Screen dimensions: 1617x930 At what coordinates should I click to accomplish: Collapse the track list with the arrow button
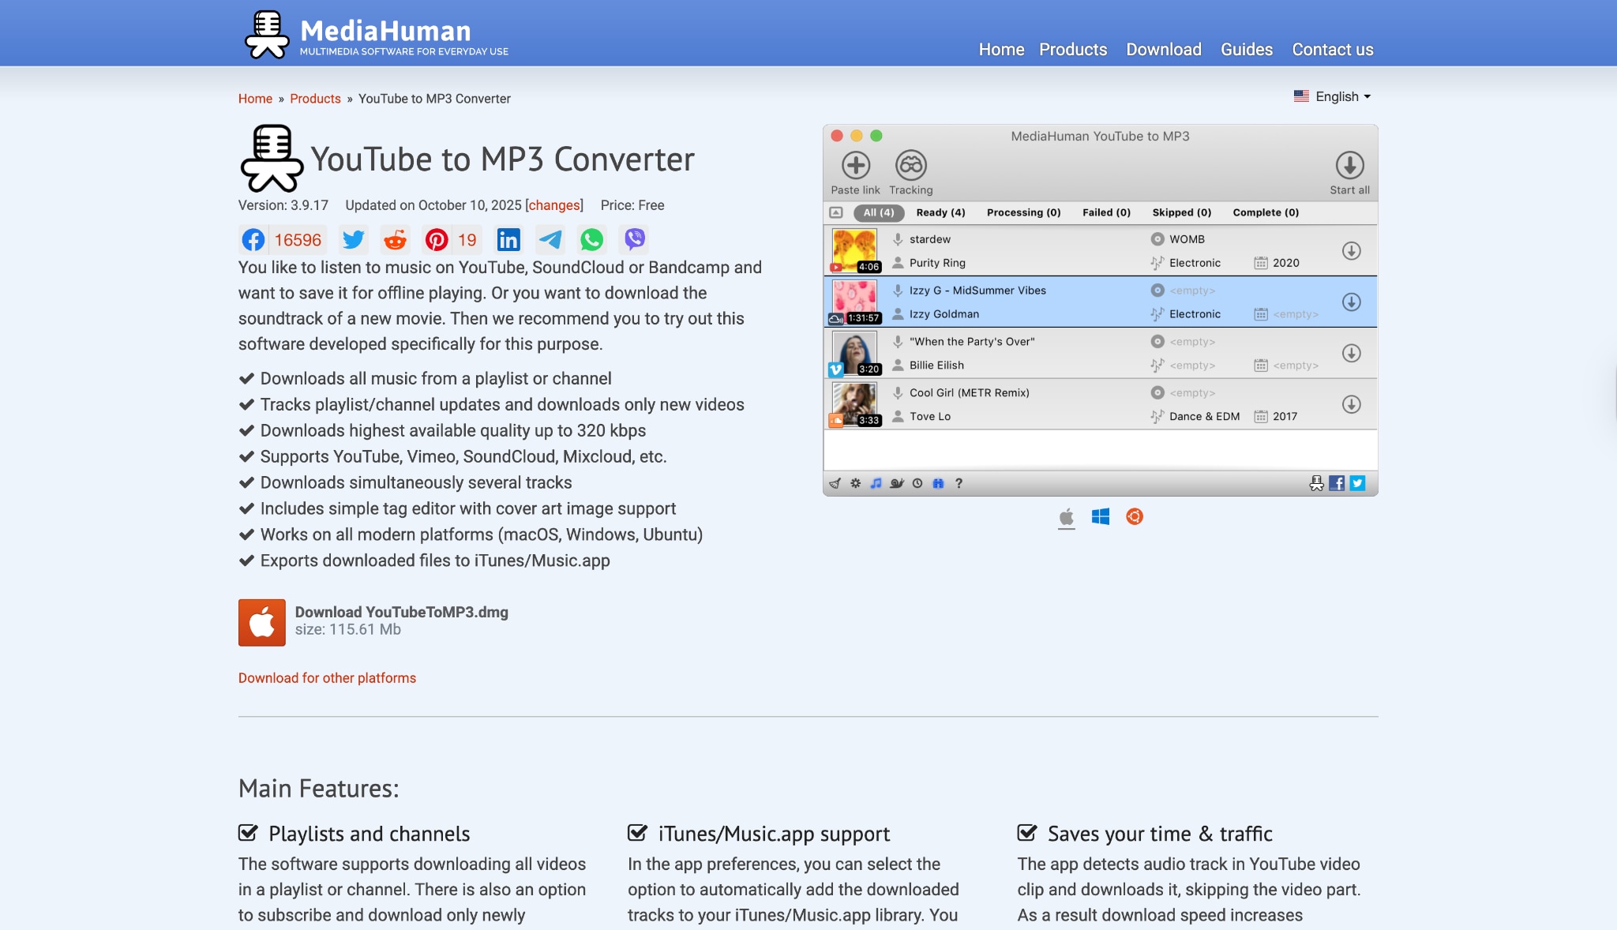pyautogui.click(x=835, y=212)
